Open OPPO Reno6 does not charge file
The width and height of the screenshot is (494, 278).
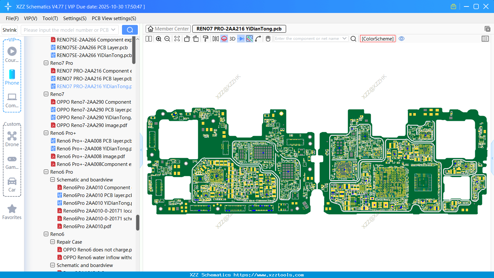point(98,250)
